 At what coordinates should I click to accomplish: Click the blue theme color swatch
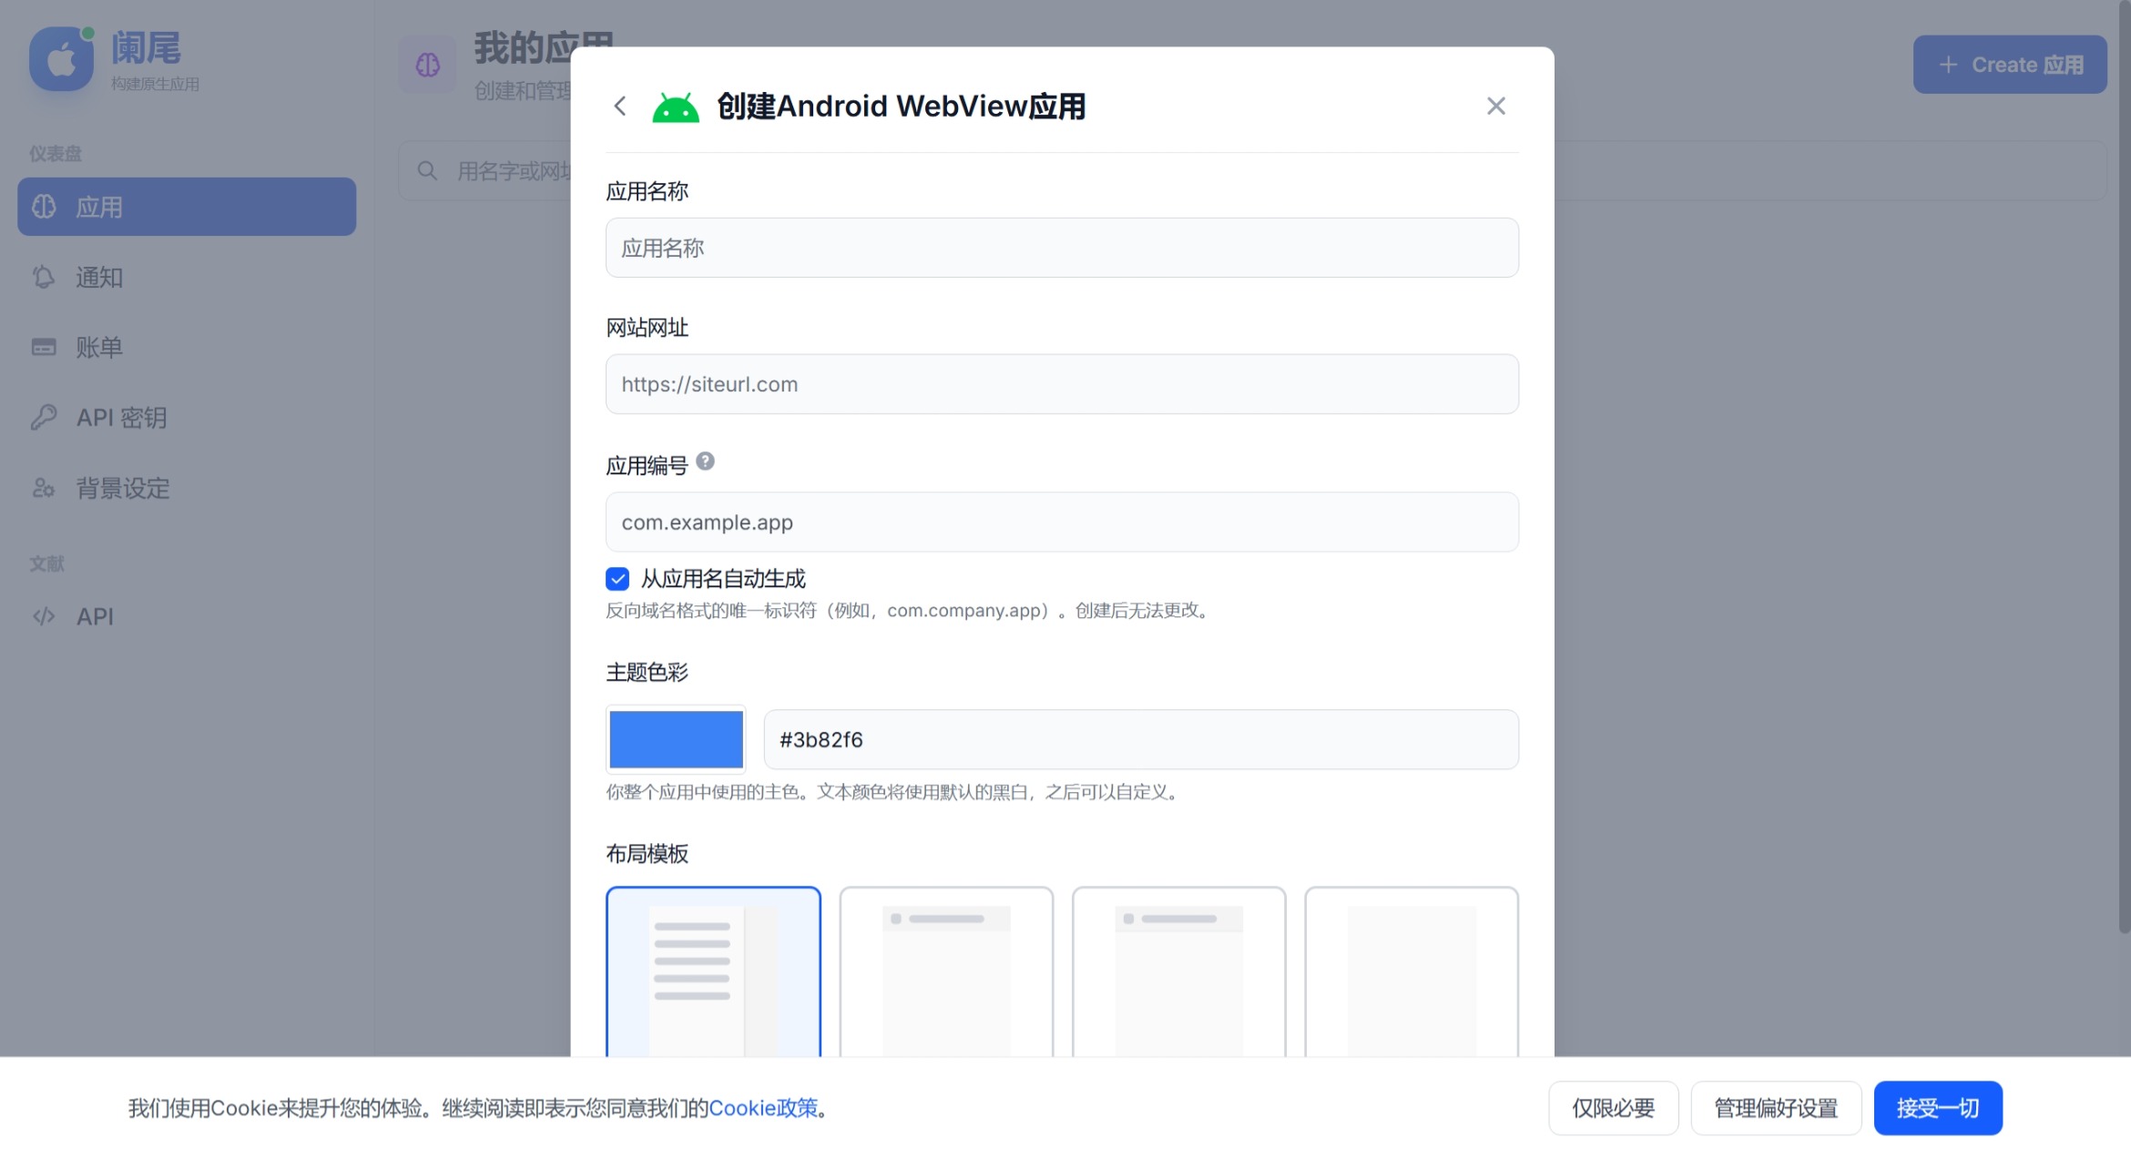[676, 739]
